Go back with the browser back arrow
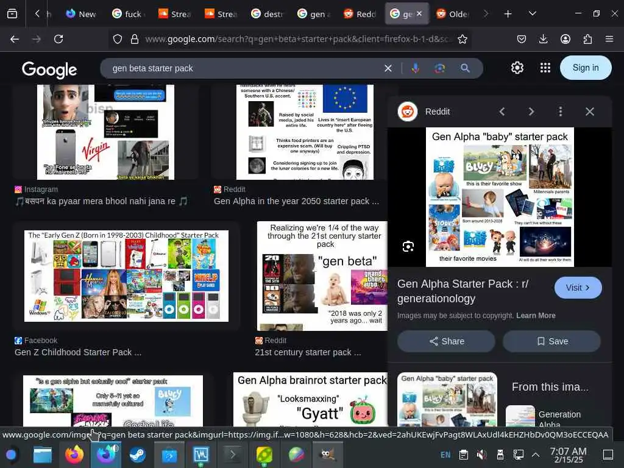Image resolution: width=624 pixels, height=468 pixels. pos(15,39)
